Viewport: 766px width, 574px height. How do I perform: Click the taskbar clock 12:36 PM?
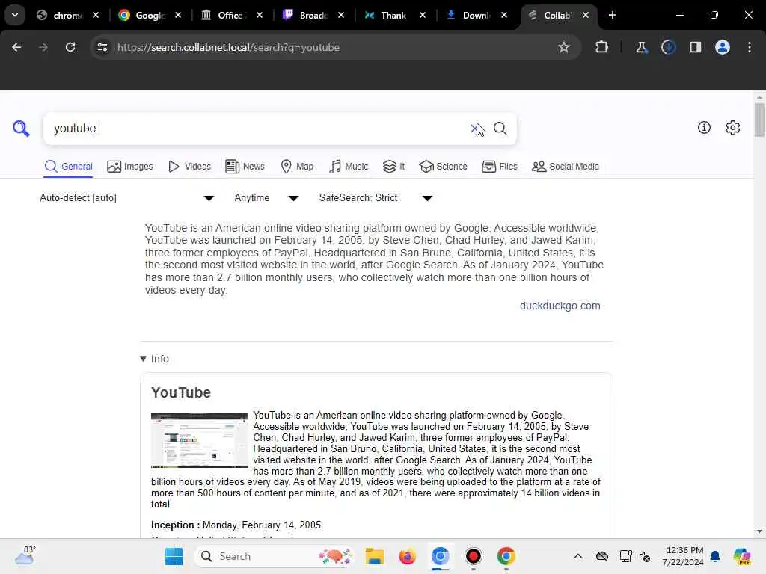(x=683, y=556)
